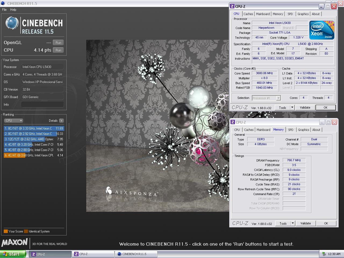Select ranking row 4C/8T @ 3.20 GHz
This screenshot has width=344, height=258.
(x=34, y=145)
